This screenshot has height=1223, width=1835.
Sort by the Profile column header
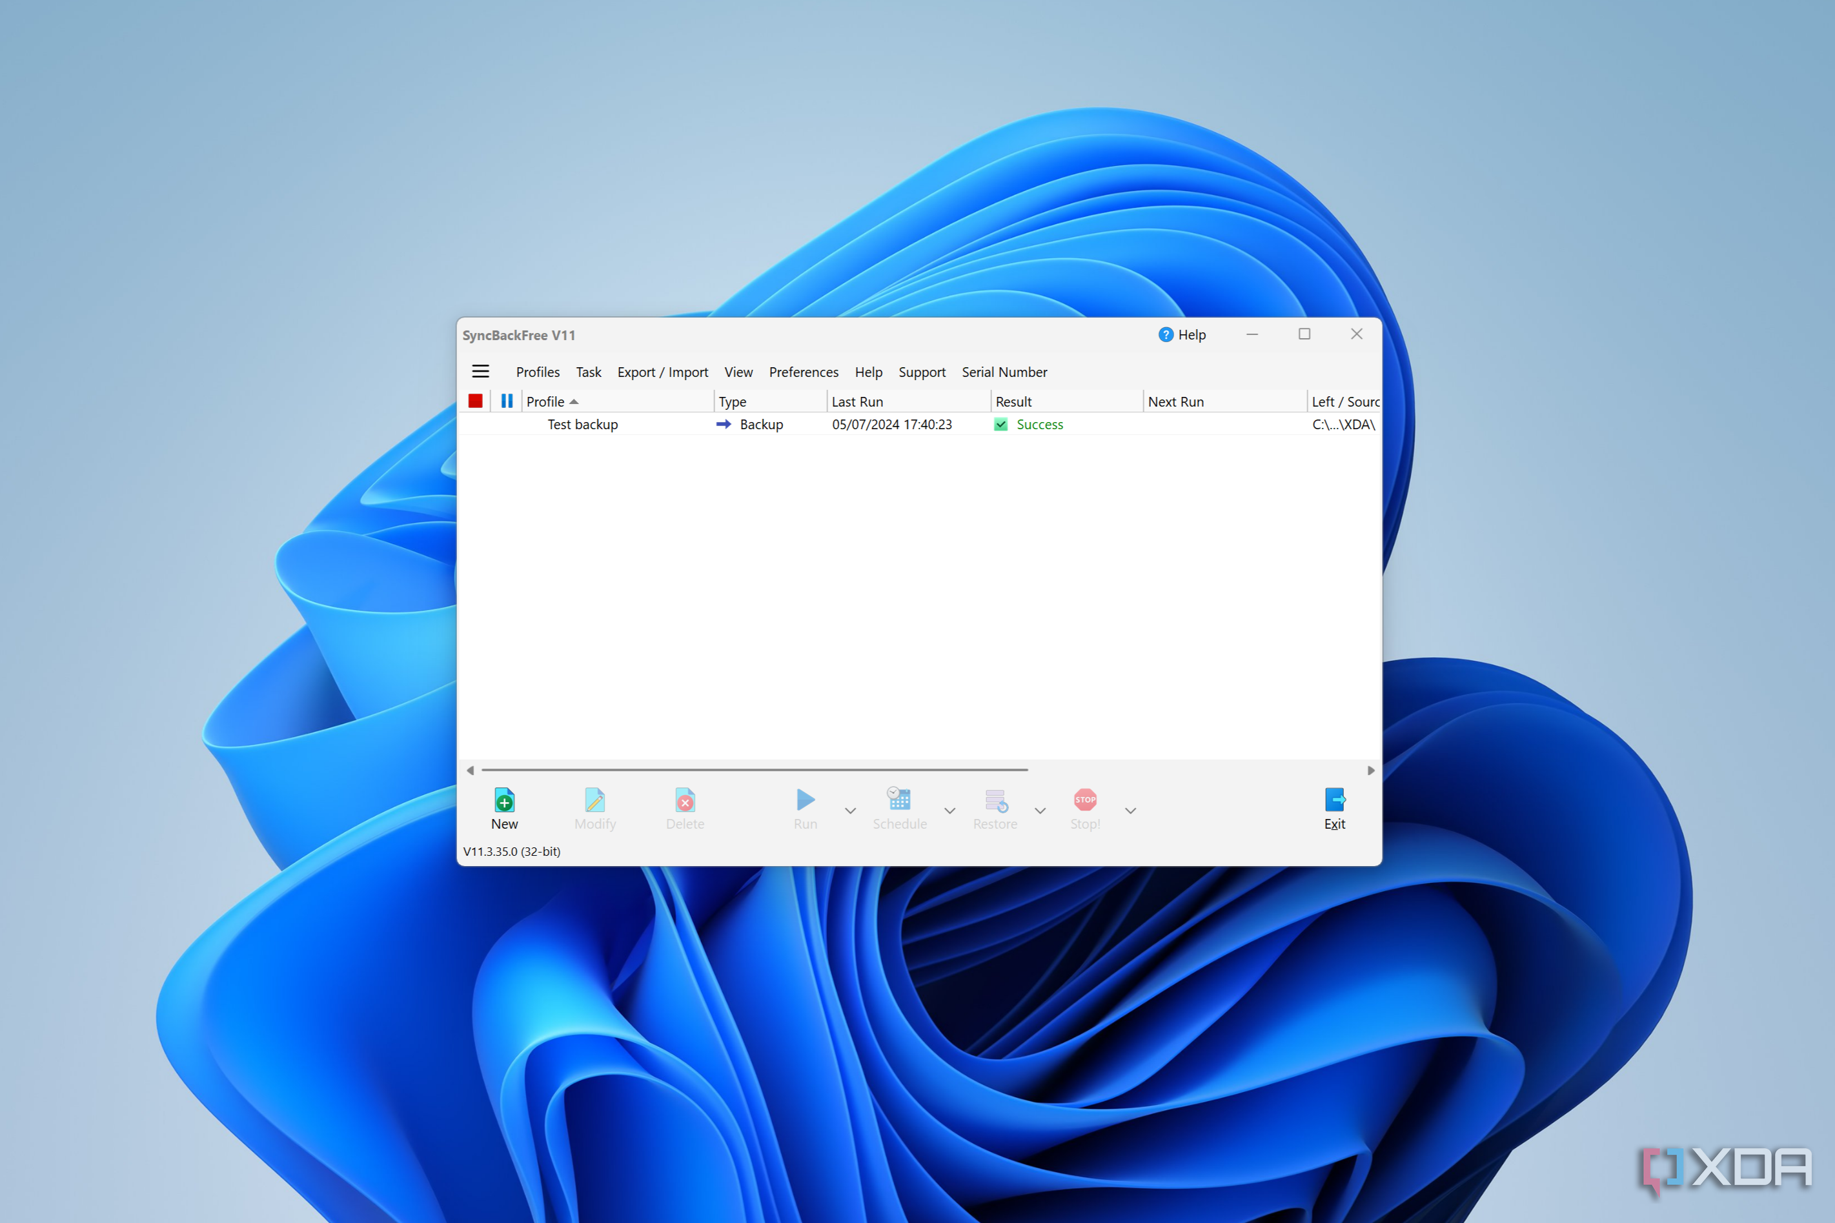click(x=617, y=401)
